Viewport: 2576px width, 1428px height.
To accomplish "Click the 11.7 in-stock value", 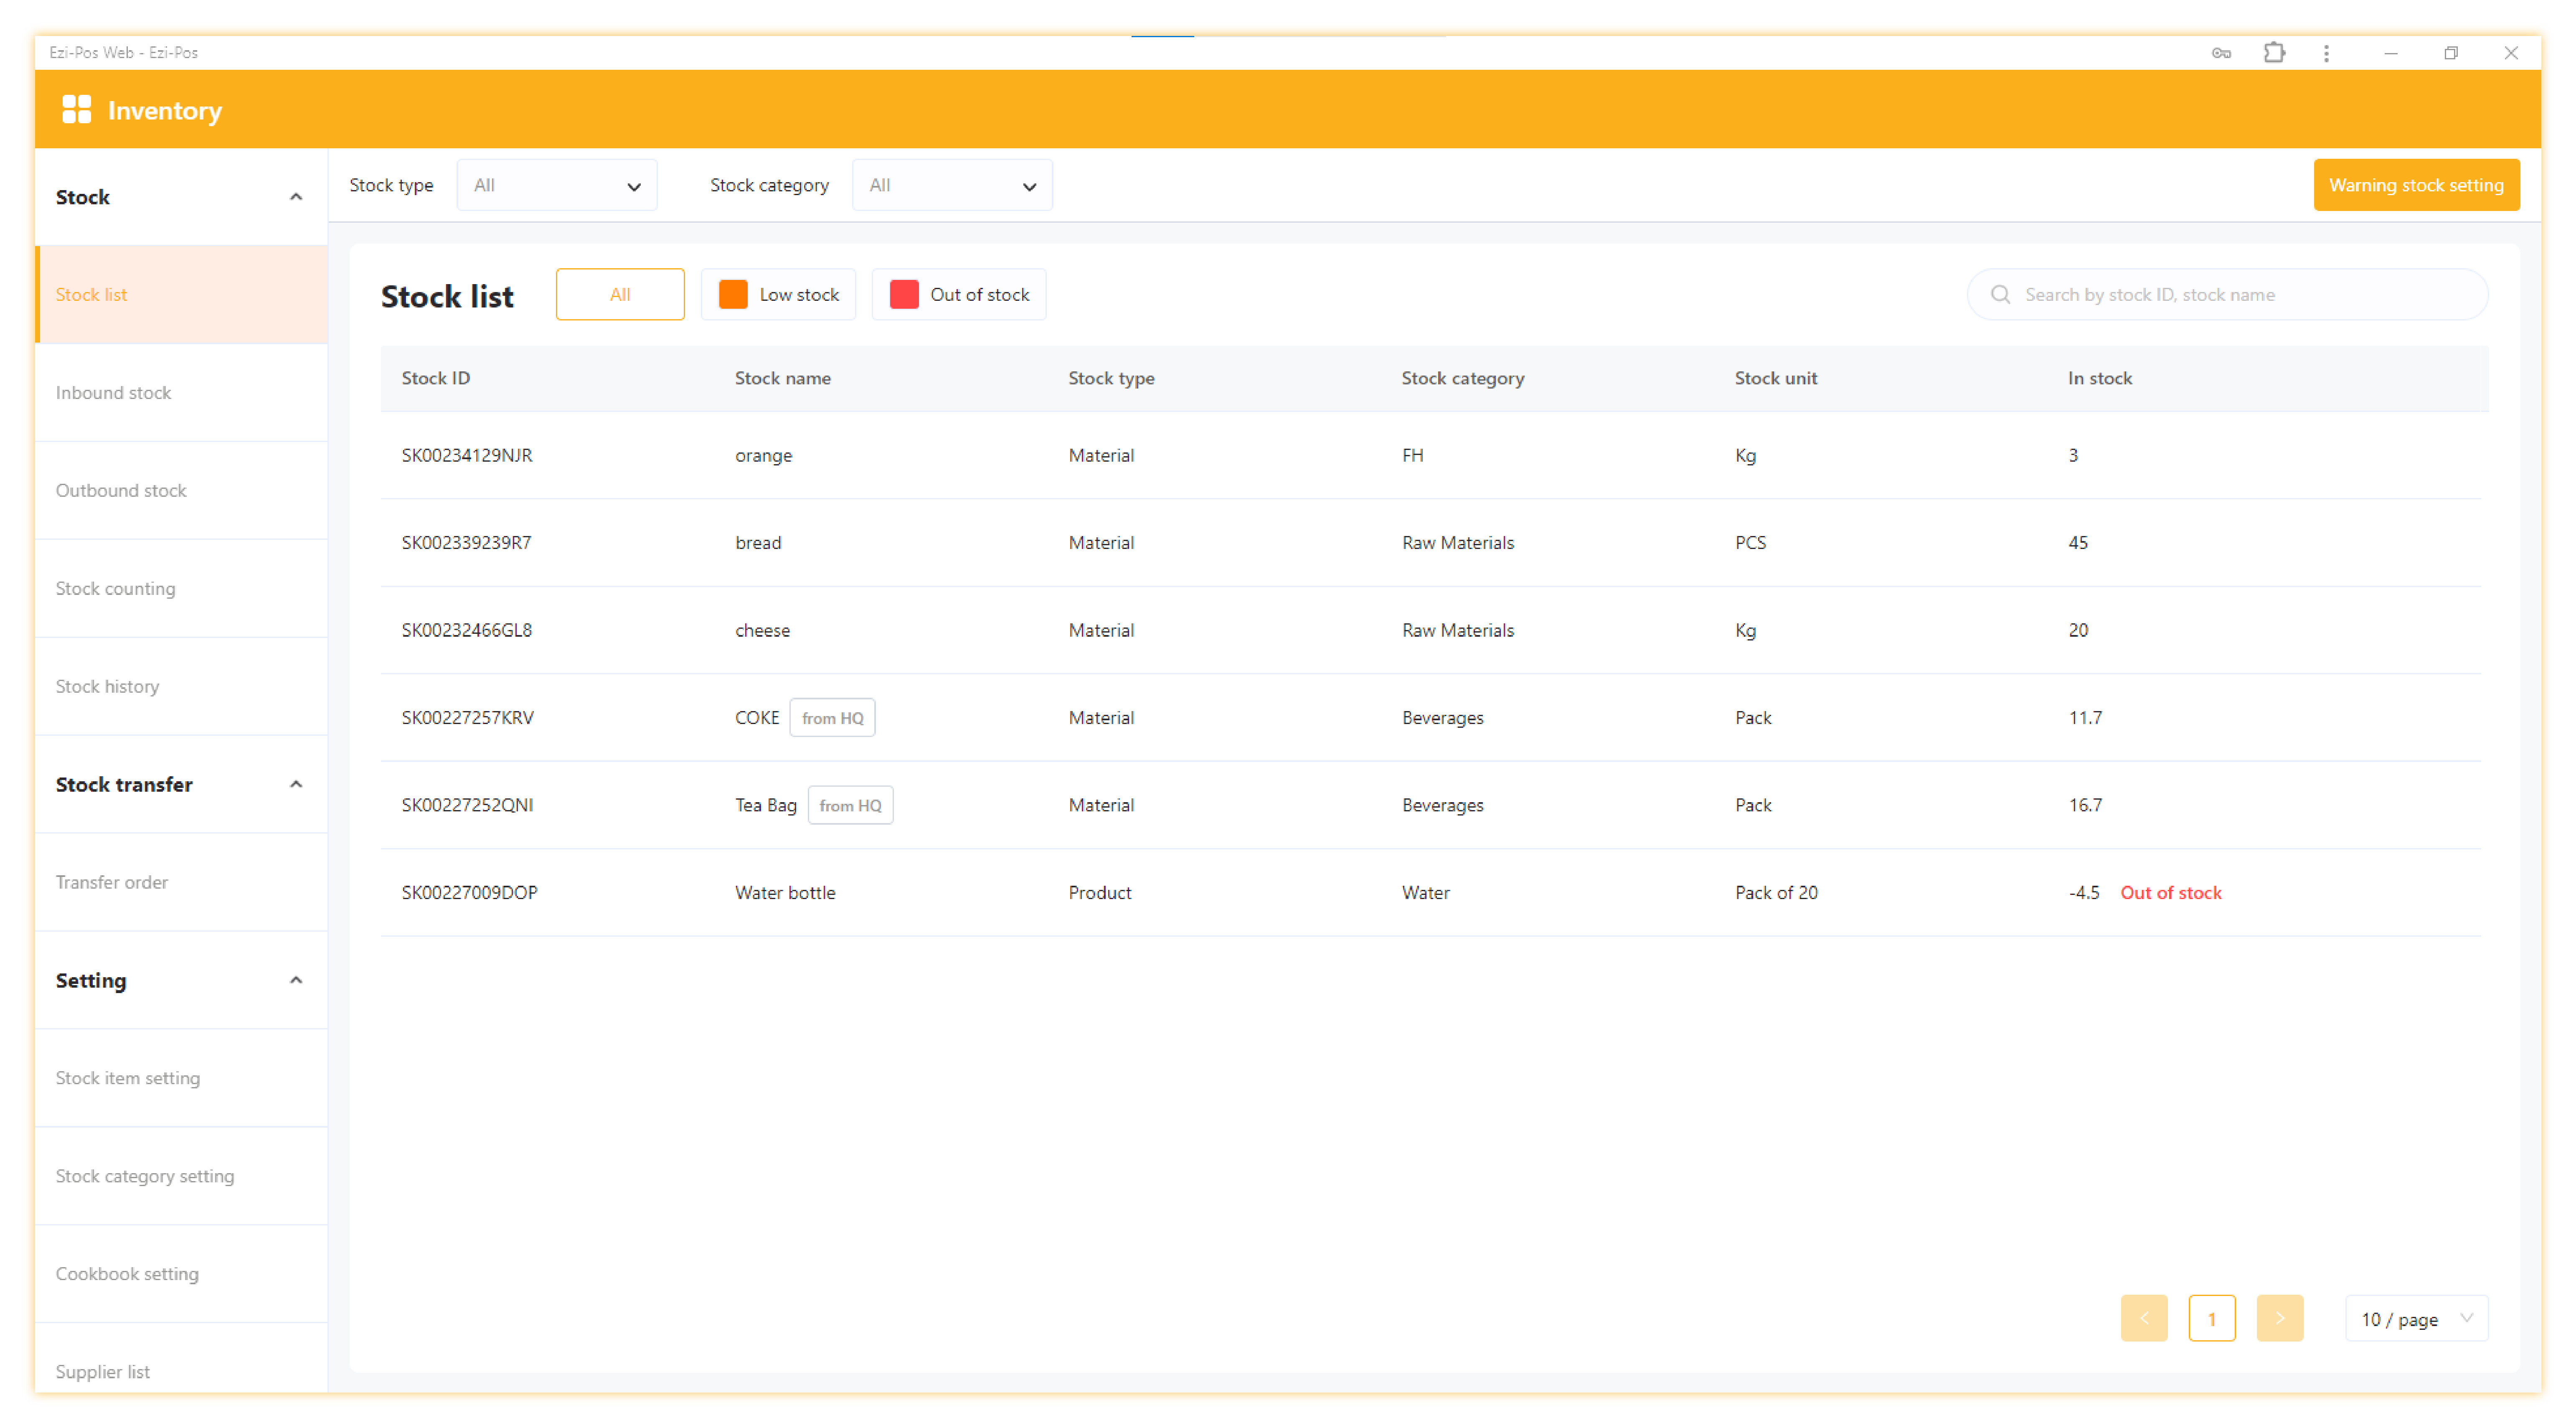I will click(x=2085, y=718).
